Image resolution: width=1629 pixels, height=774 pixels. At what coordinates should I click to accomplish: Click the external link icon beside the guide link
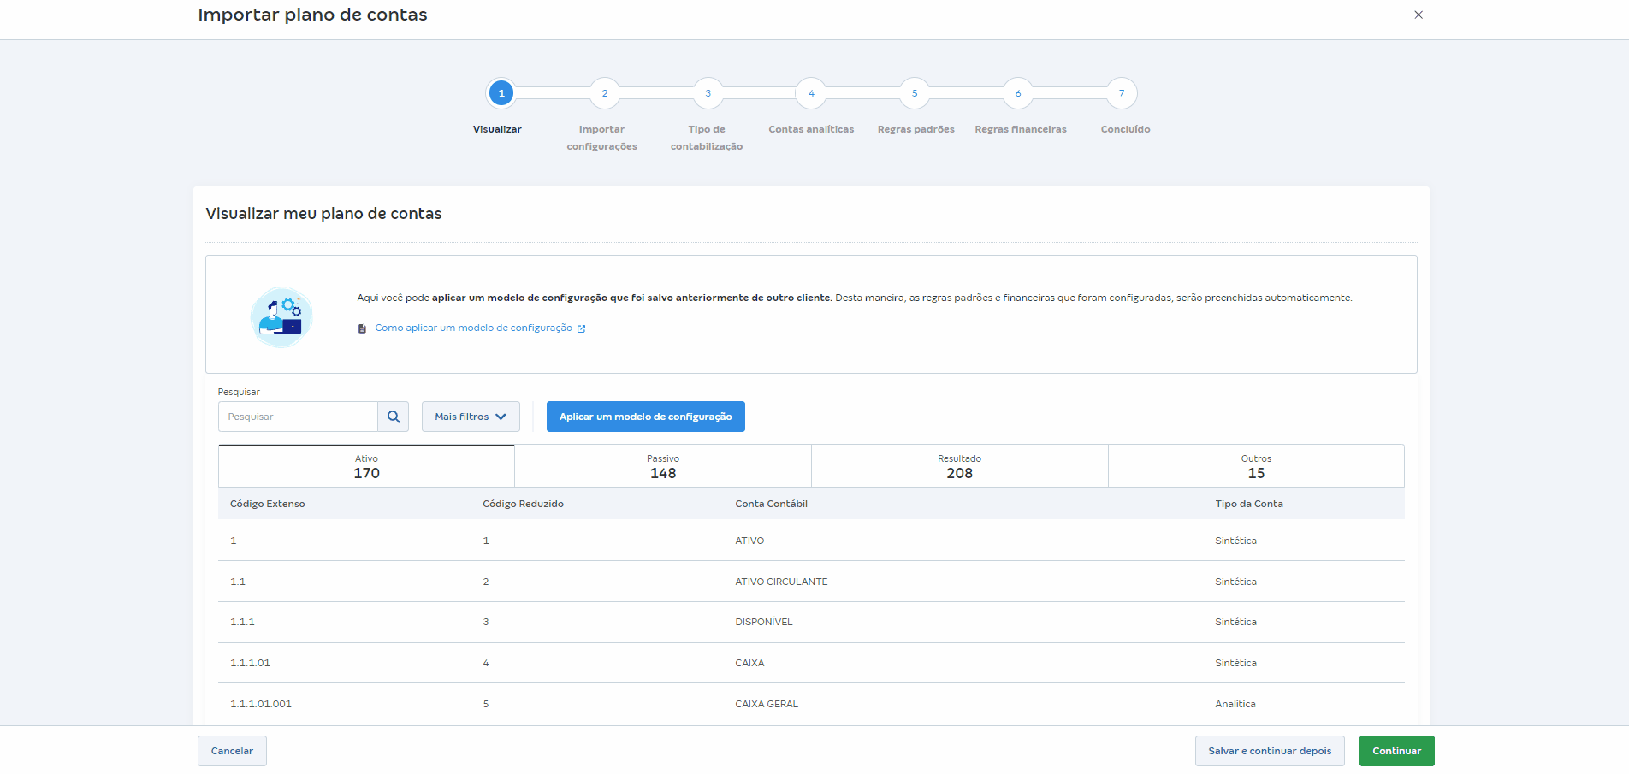pos(582,328)
